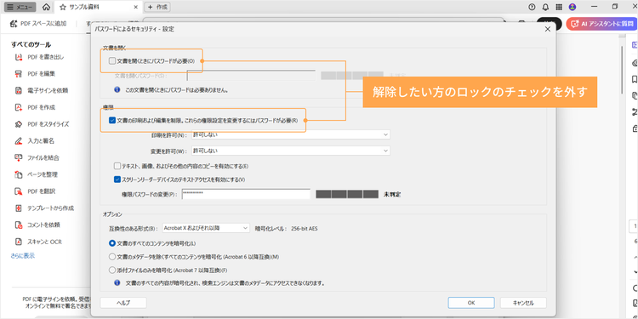Click the permissions password strength meter

pos(347,194)
